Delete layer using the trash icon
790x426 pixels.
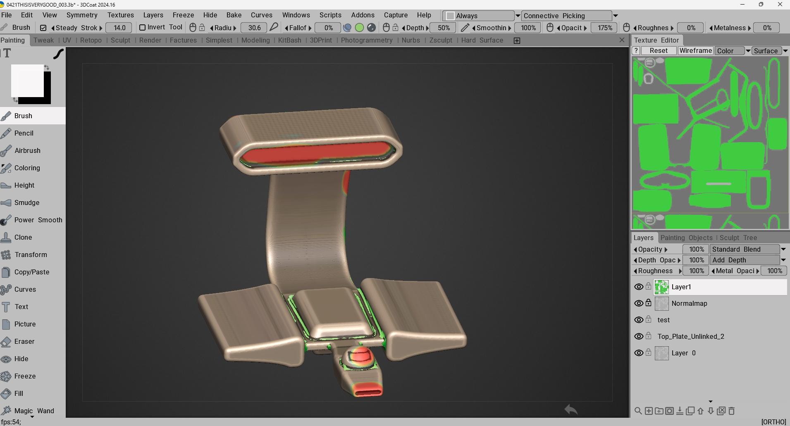(x=732, y=411)
